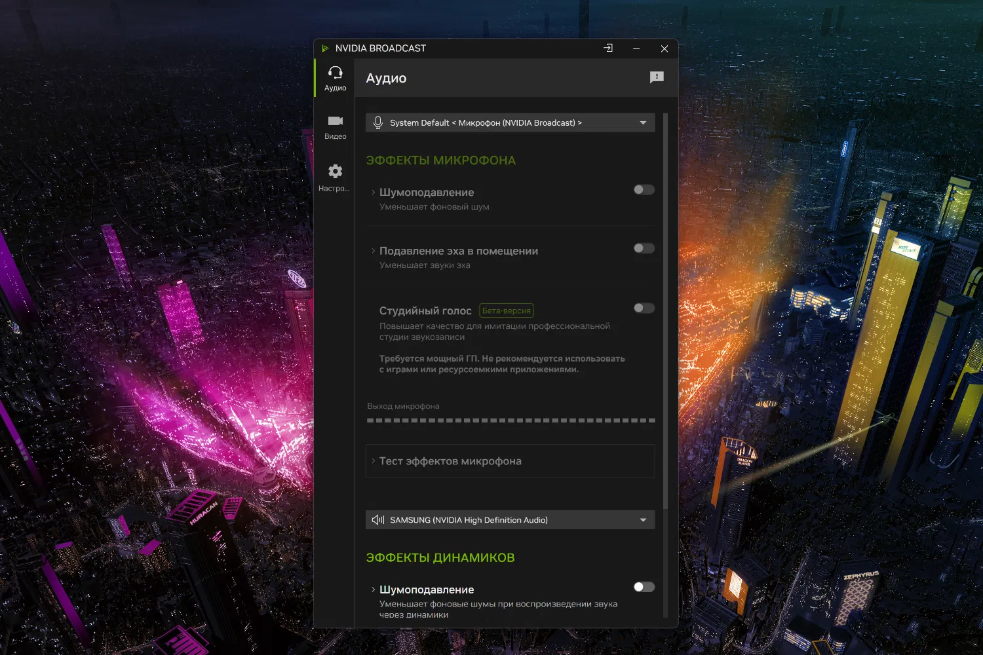Enable microphone Шумоподавление toggle
The width and height of the screenshot is (983, 655).
coord(644,190)
